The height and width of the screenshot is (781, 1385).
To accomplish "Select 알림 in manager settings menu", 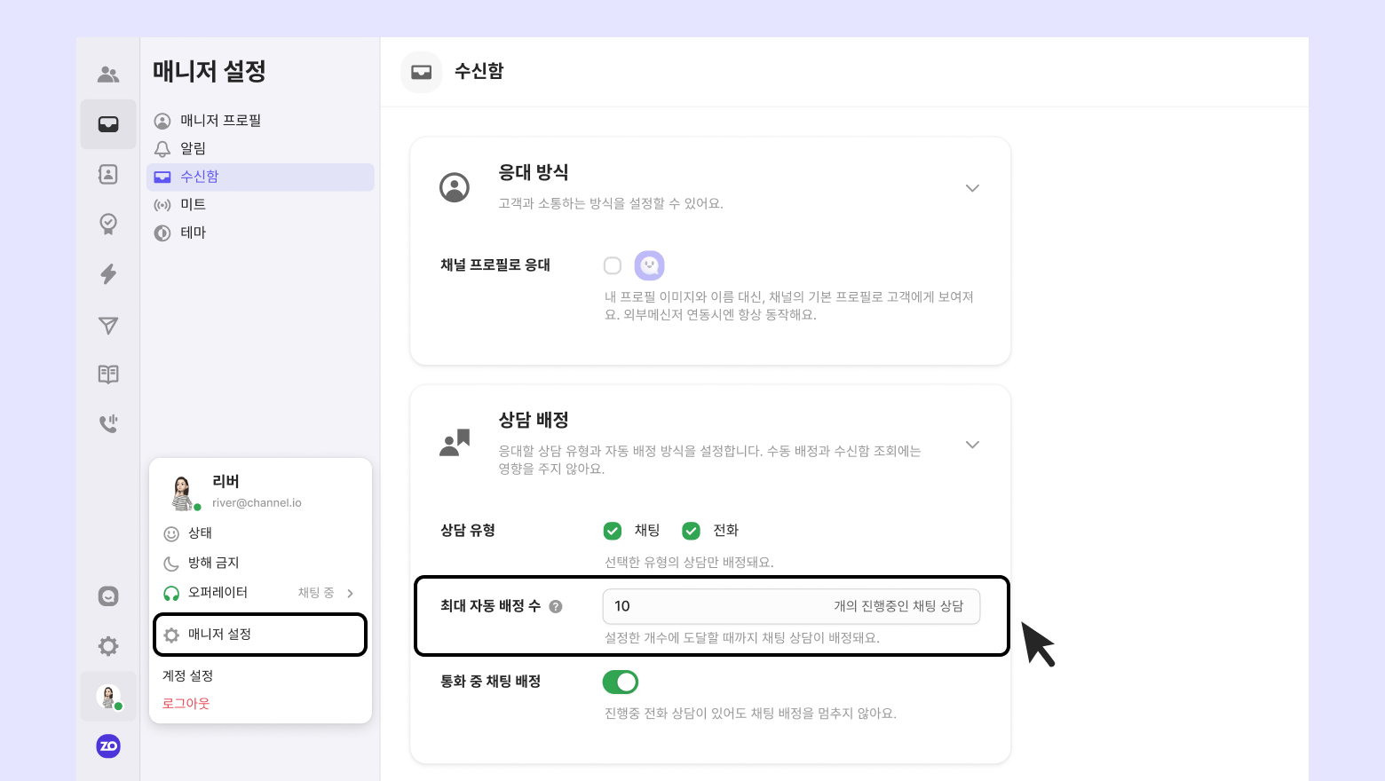I will (194, 148).
